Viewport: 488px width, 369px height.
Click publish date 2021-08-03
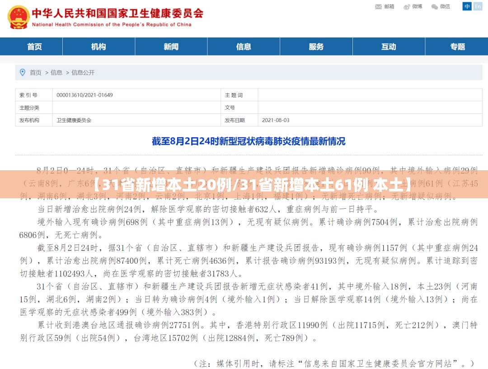pos(276,120)
